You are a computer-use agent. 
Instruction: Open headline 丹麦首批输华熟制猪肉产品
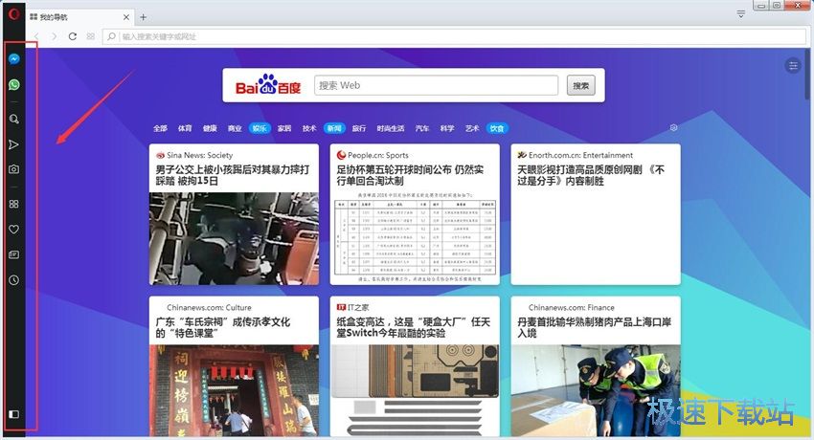pyautogui.click(x=595, y=327)
